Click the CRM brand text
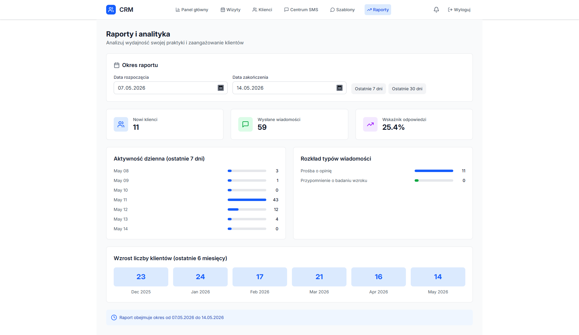 (x=126, y=10)
